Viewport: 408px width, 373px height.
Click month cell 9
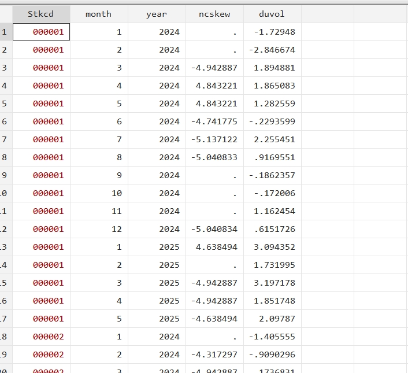(x=99, y=175)
